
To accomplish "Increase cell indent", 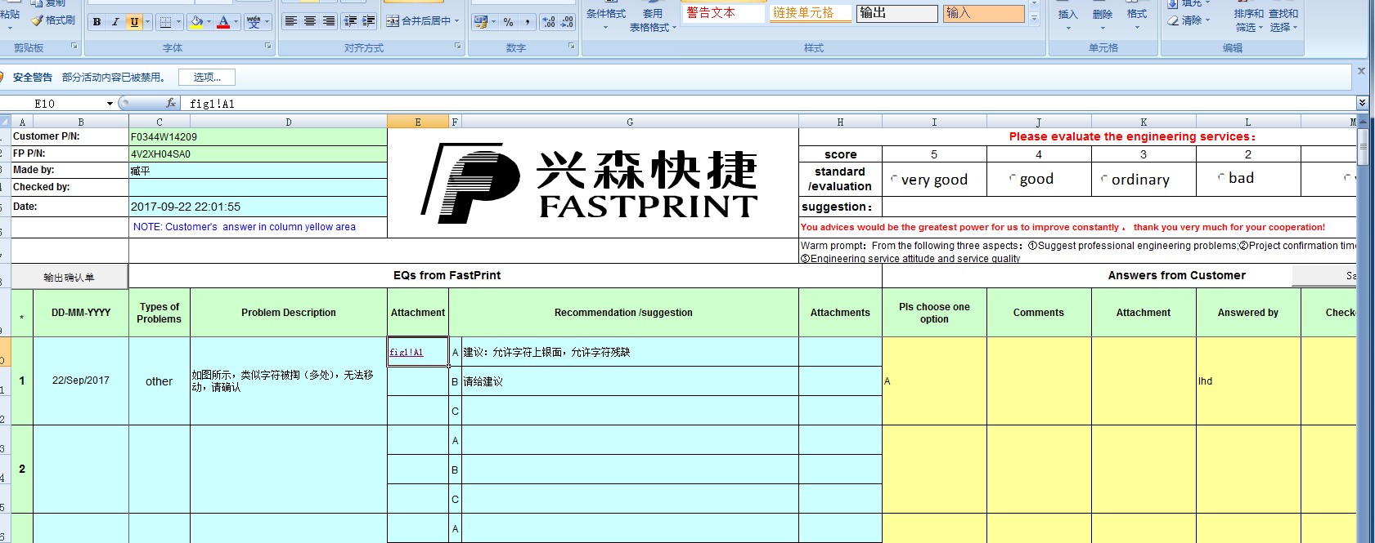I will pos(369,21).
